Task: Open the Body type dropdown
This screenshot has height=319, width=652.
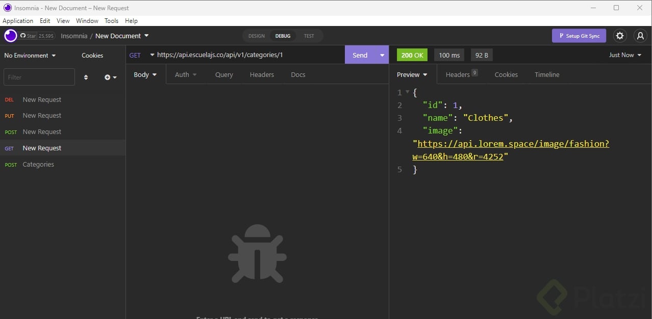Action: pyautogui.click(x=145, y=74)
